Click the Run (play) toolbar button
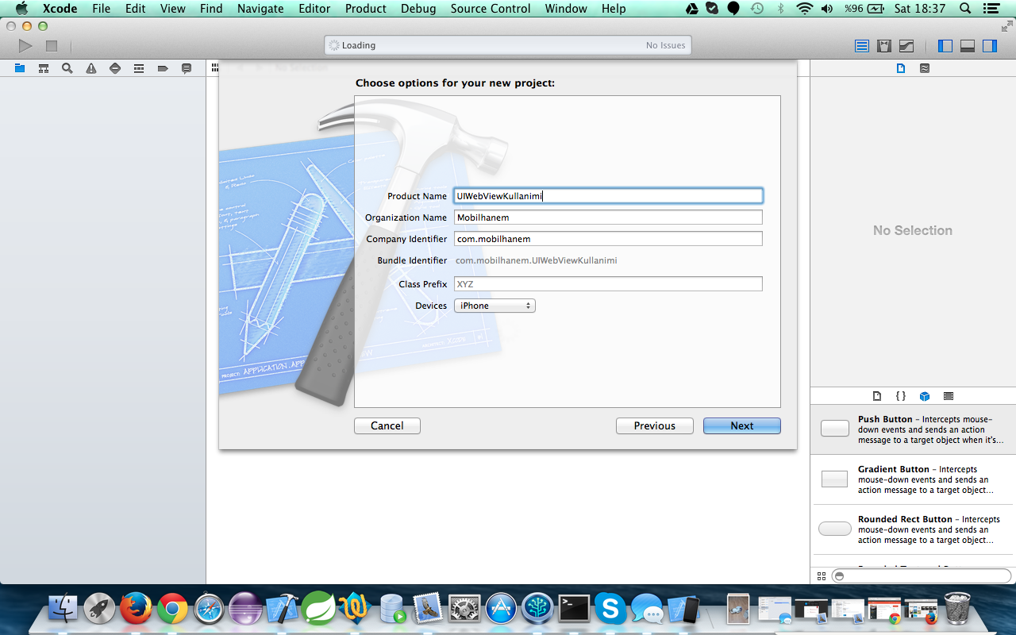1016x635 pixels. pyautogui.click(x=25, y=46)
